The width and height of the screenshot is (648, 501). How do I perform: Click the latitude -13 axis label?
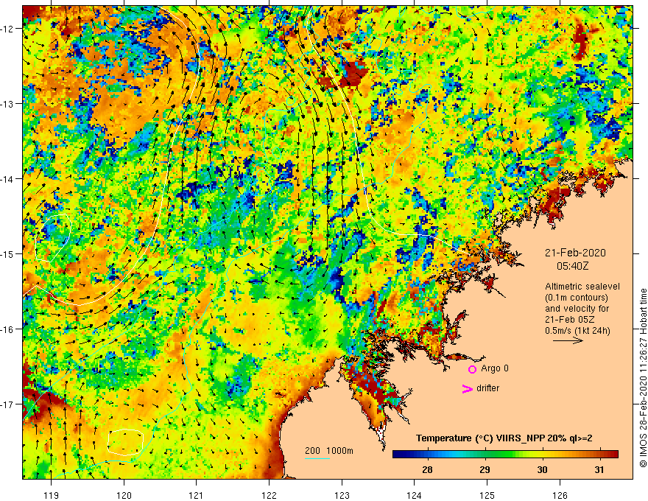pyautogui.click(x=8, y=104)
